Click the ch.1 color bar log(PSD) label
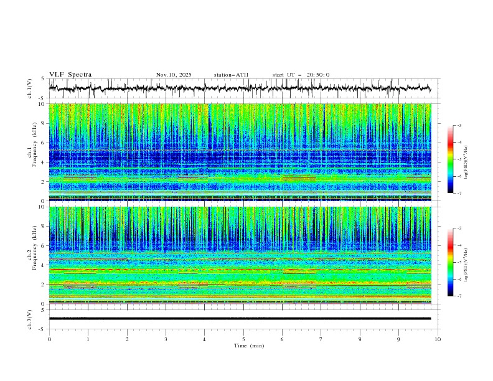This screenshot has height=381, width=493. [466, 162]
